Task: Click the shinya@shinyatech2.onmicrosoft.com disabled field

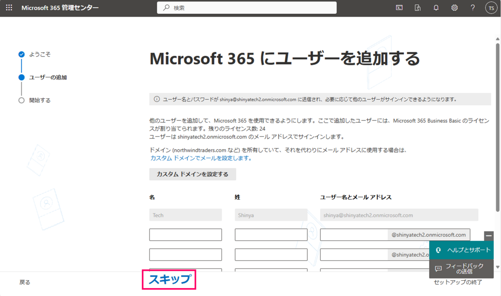Action: tap(399, 215)
